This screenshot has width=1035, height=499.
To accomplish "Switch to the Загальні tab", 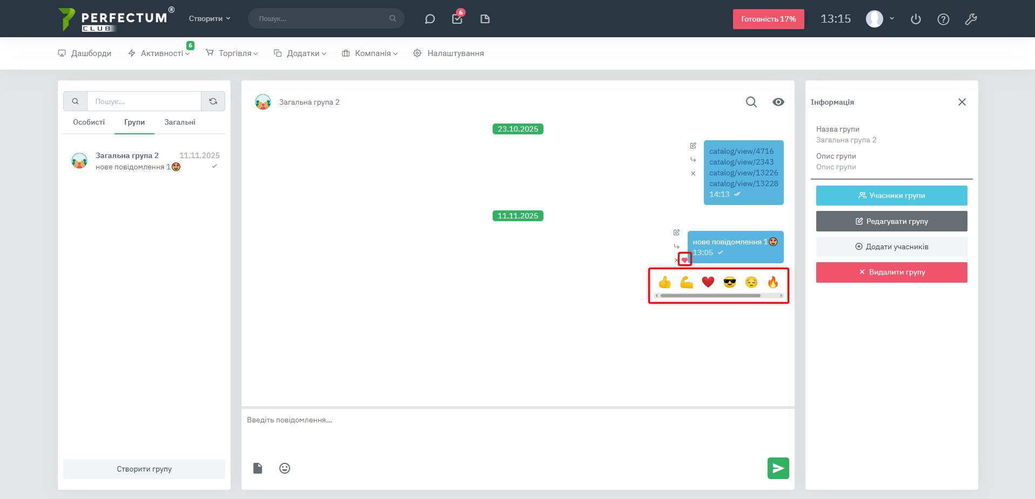I will click(180, 122).
